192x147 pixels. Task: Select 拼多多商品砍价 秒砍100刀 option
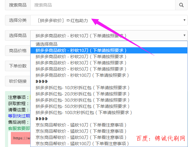coord(82,75)
